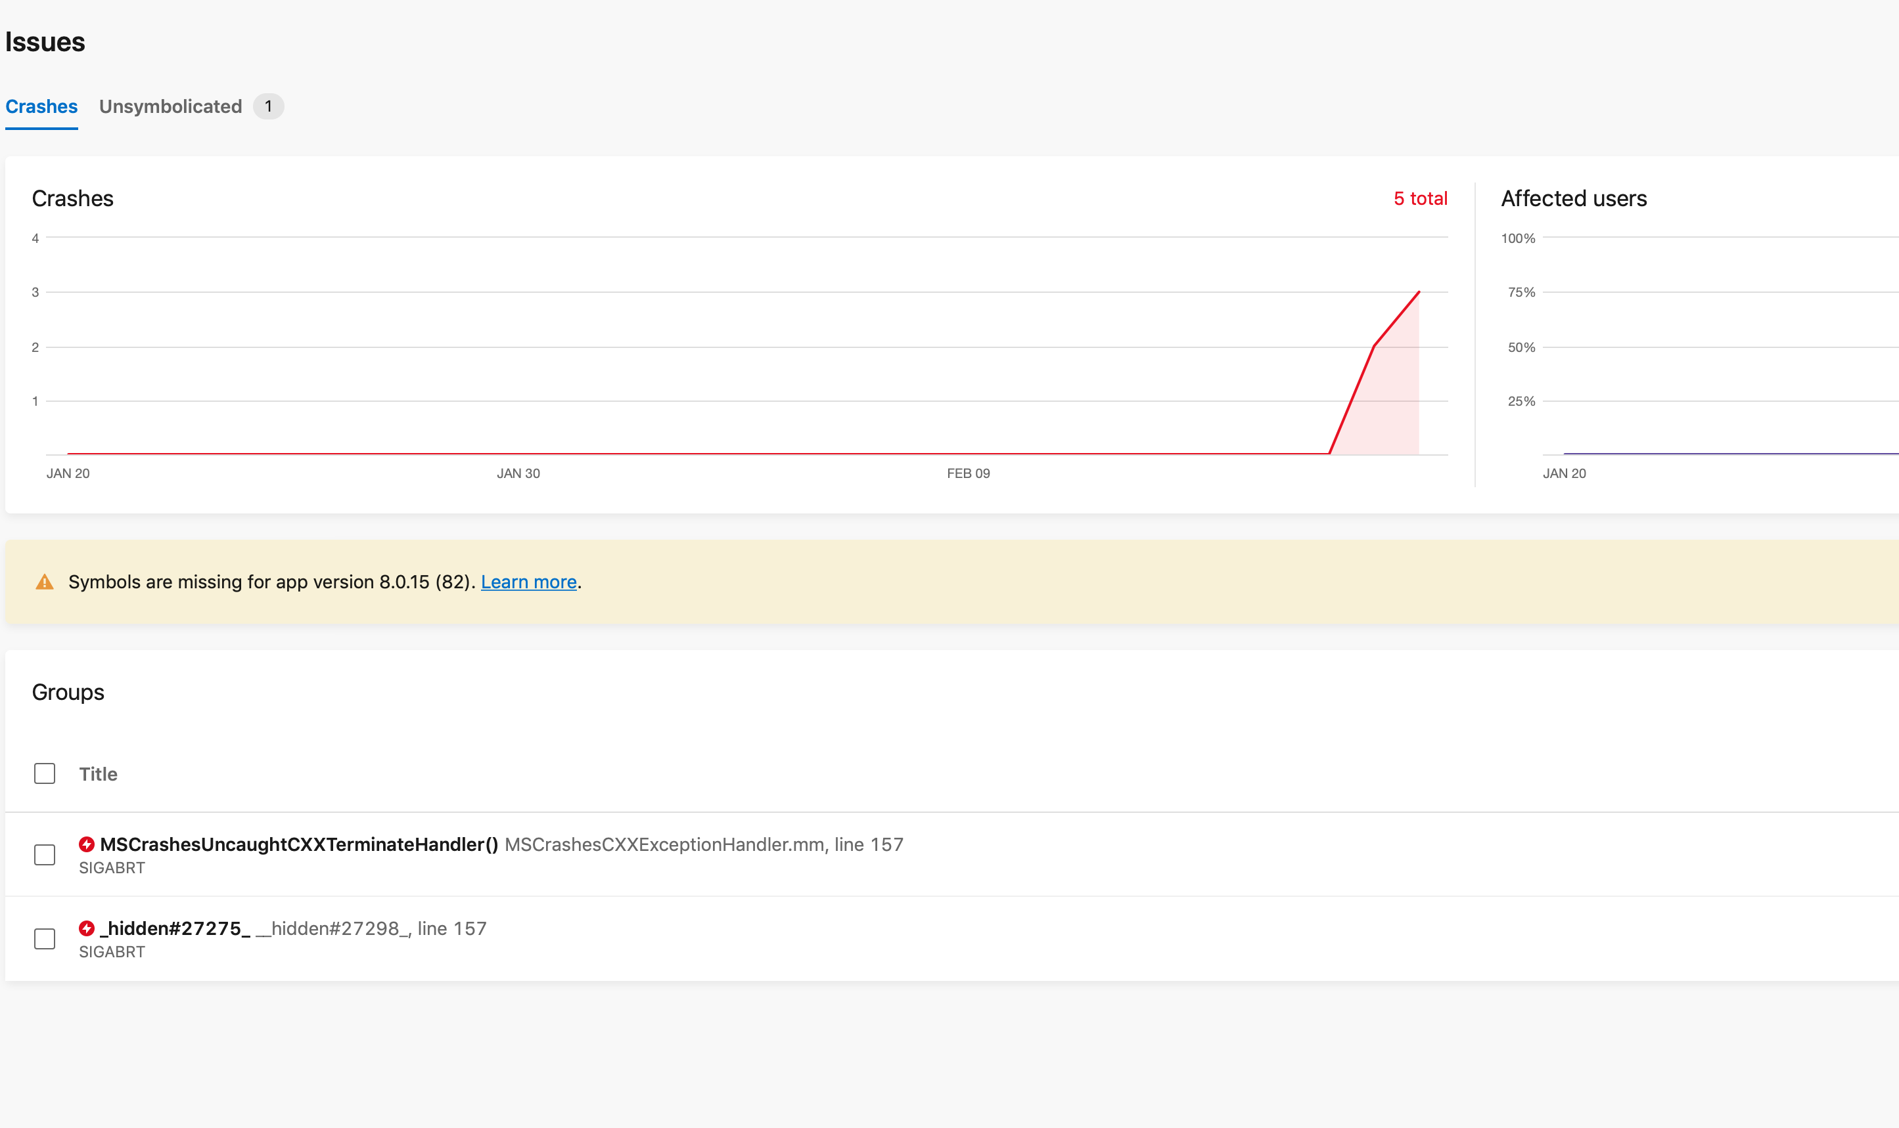Select the Crashes tab
Screen dimensions: 1899x1128
(x=41, y=106)
